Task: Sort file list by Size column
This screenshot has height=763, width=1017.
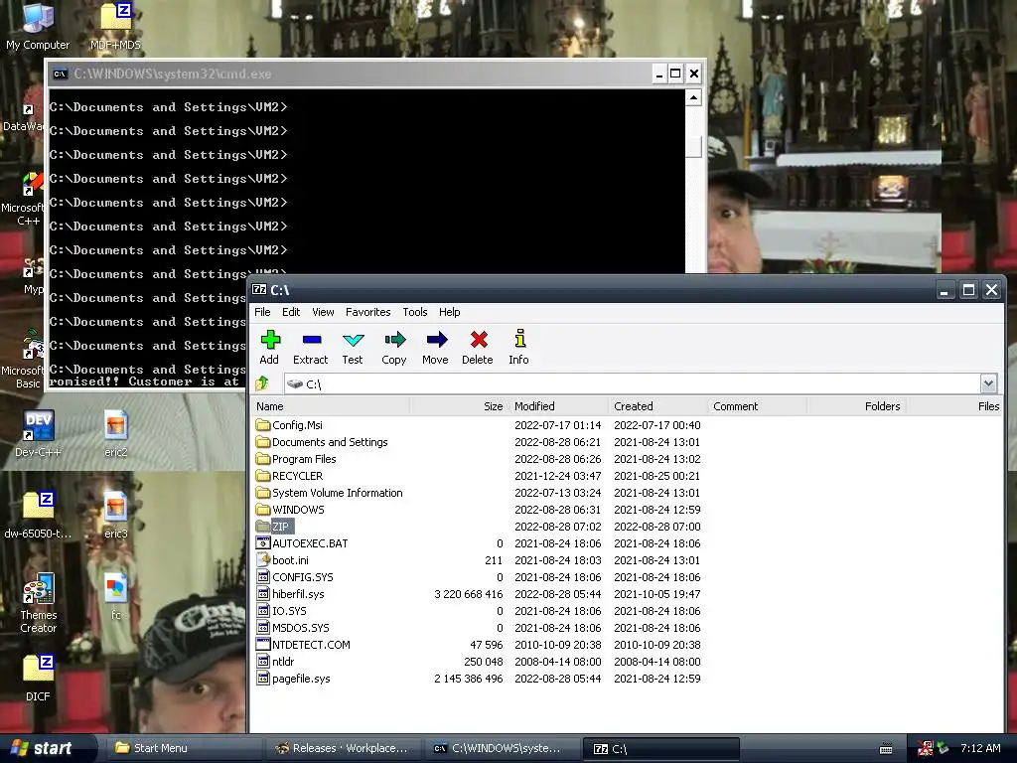Action: click(x=459, y=406)
